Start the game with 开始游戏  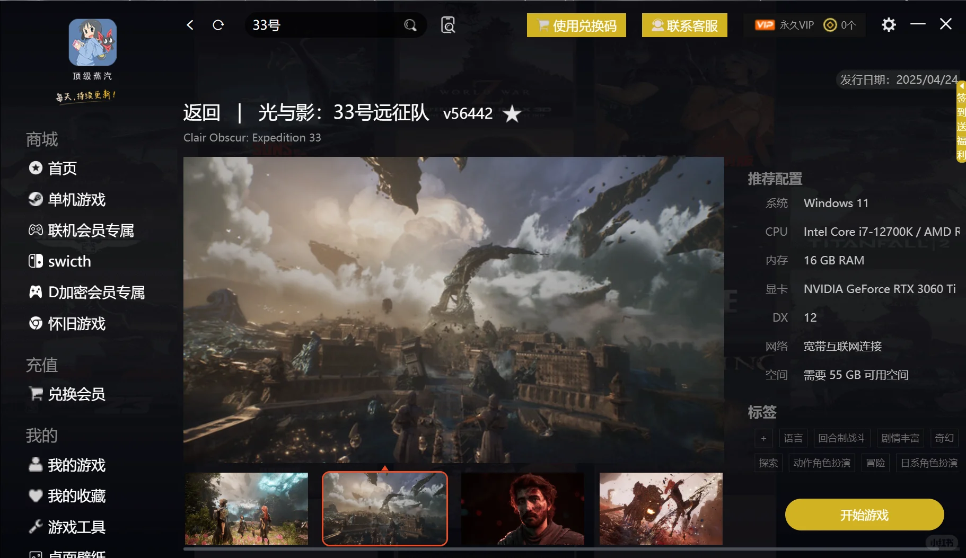click(864, 515)
